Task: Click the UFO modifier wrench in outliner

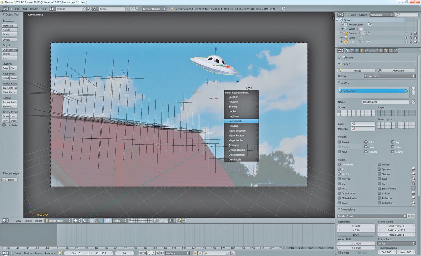Action: [x=368, y=42]
